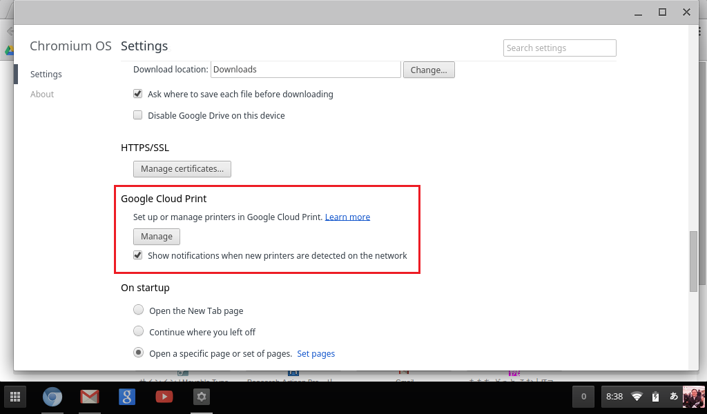
Task: Maximize the Settings window
Action: [x=662, y=12]
